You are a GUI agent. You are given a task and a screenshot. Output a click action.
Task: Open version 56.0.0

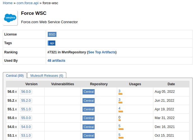26,92
